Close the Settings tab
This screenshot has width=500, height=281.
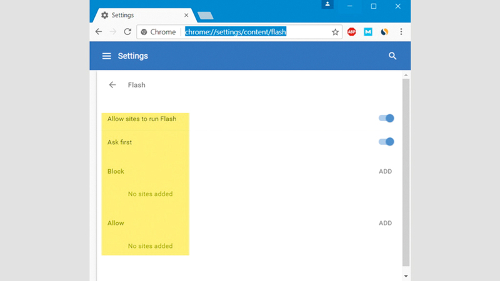pyautogui.click(x=187, y=15)
